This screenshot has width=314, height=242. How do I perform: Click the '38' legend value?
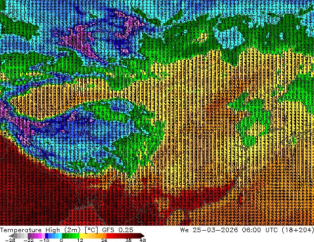point(129,240)
